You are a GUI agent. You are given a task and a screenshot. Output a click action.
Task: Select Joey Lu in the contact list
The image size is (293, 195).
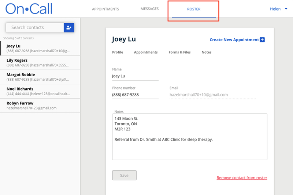pyautogui.click(x=40, y=49)
